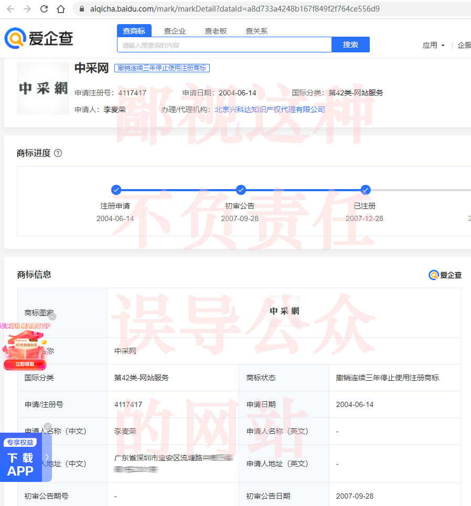Click the 立即领取 promo button
471x506 pixels.
click(x=25, y=364)
